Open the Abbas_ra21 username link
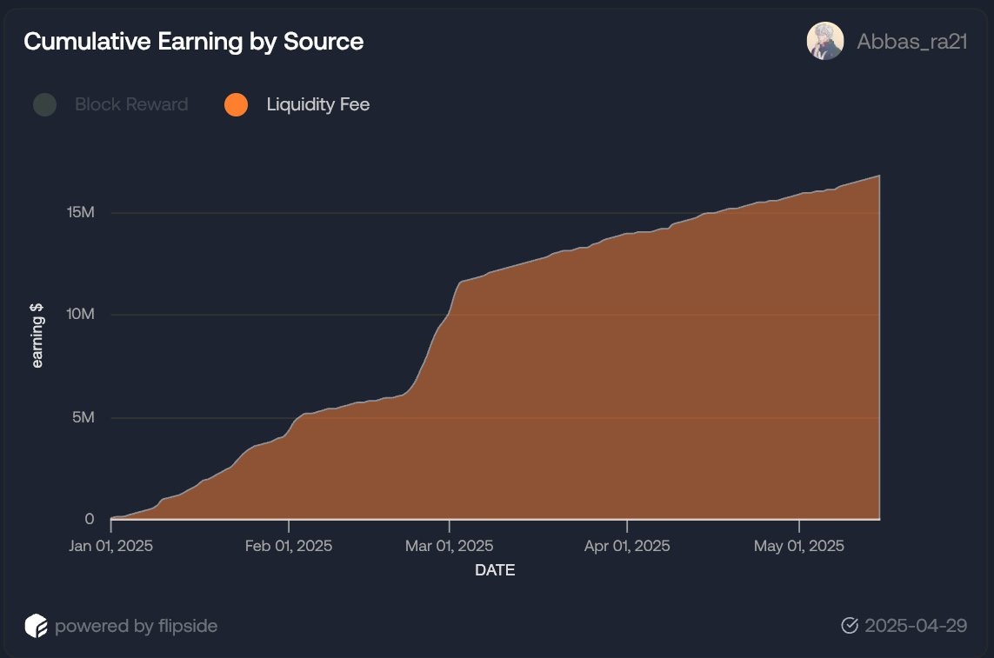This screenshot has height=658, width=994. tap(911, 41)
